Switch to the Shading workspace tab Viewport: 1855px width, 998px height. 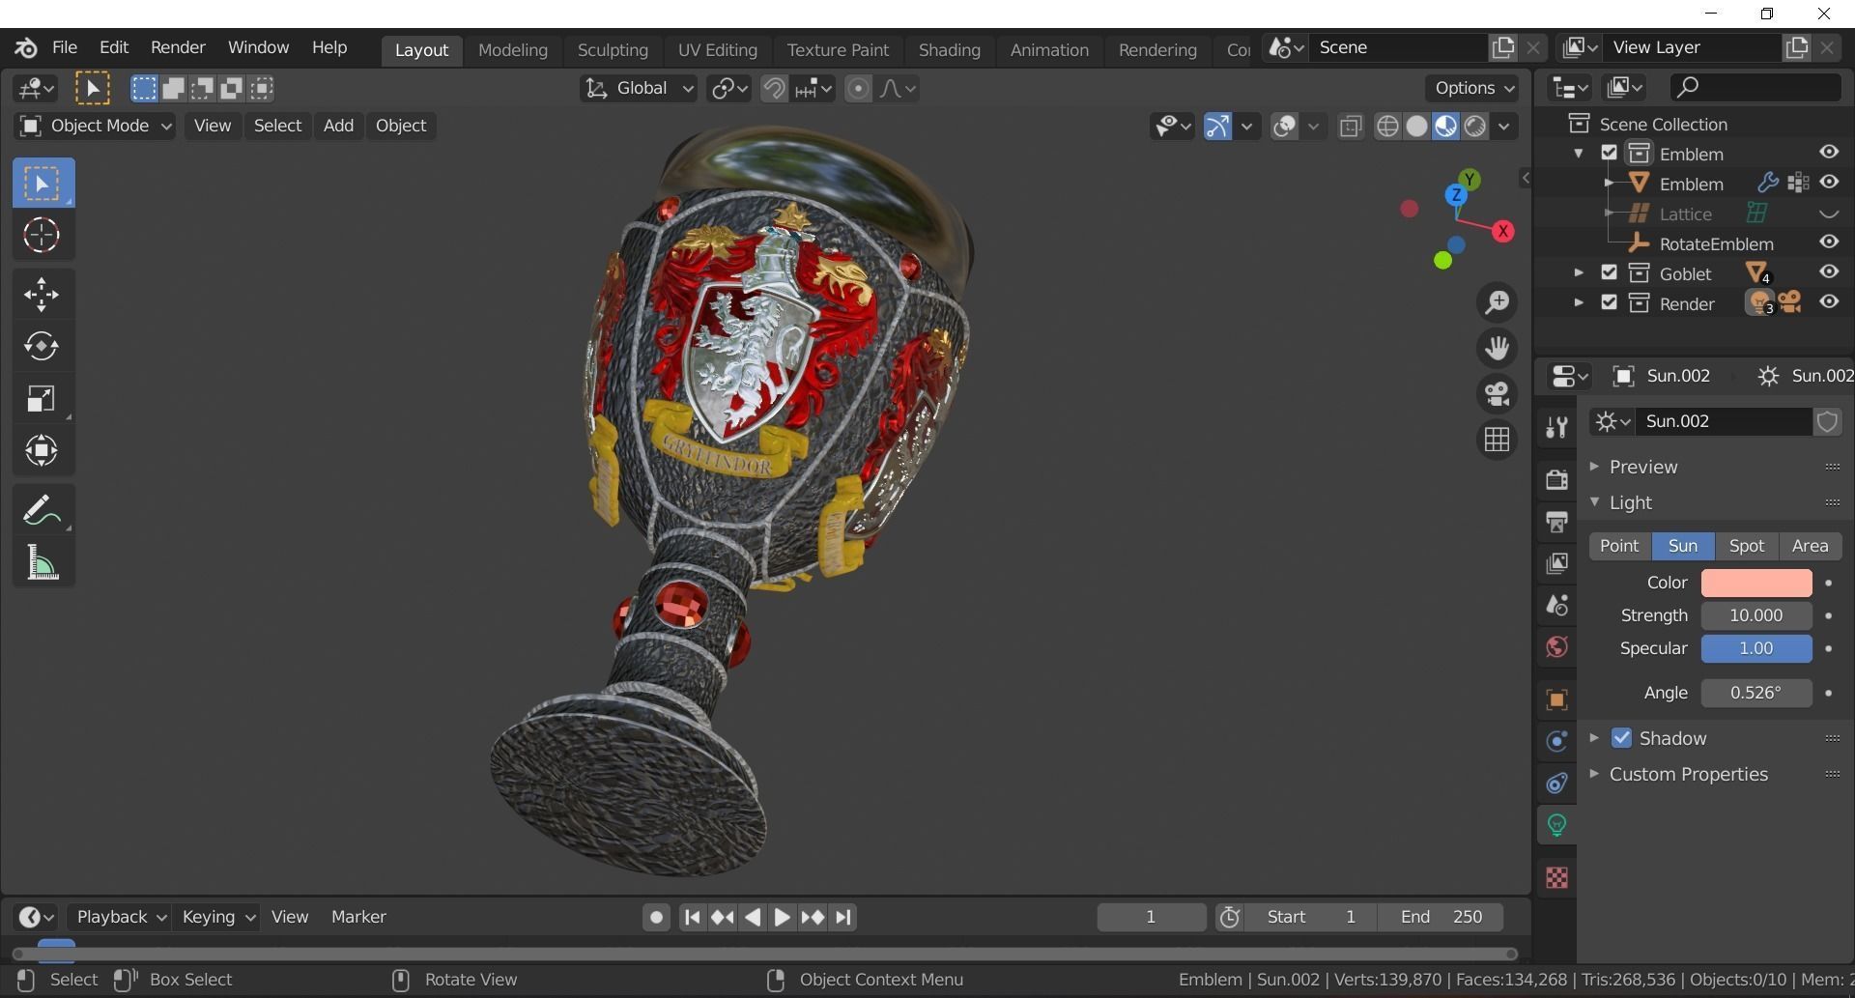tap(949, 50)
